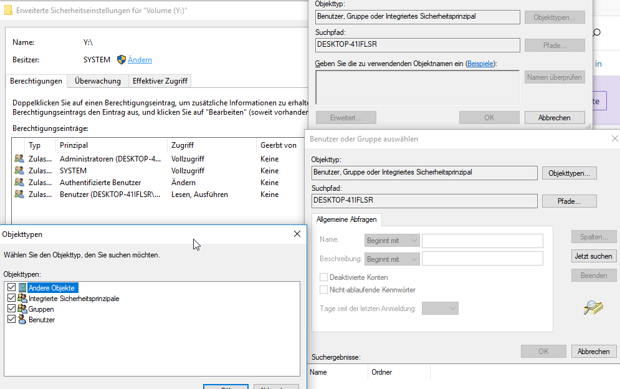The height and width of the screenshot is (389, 620).
Task: Click the Name query text field
Action: coord(482,241)
